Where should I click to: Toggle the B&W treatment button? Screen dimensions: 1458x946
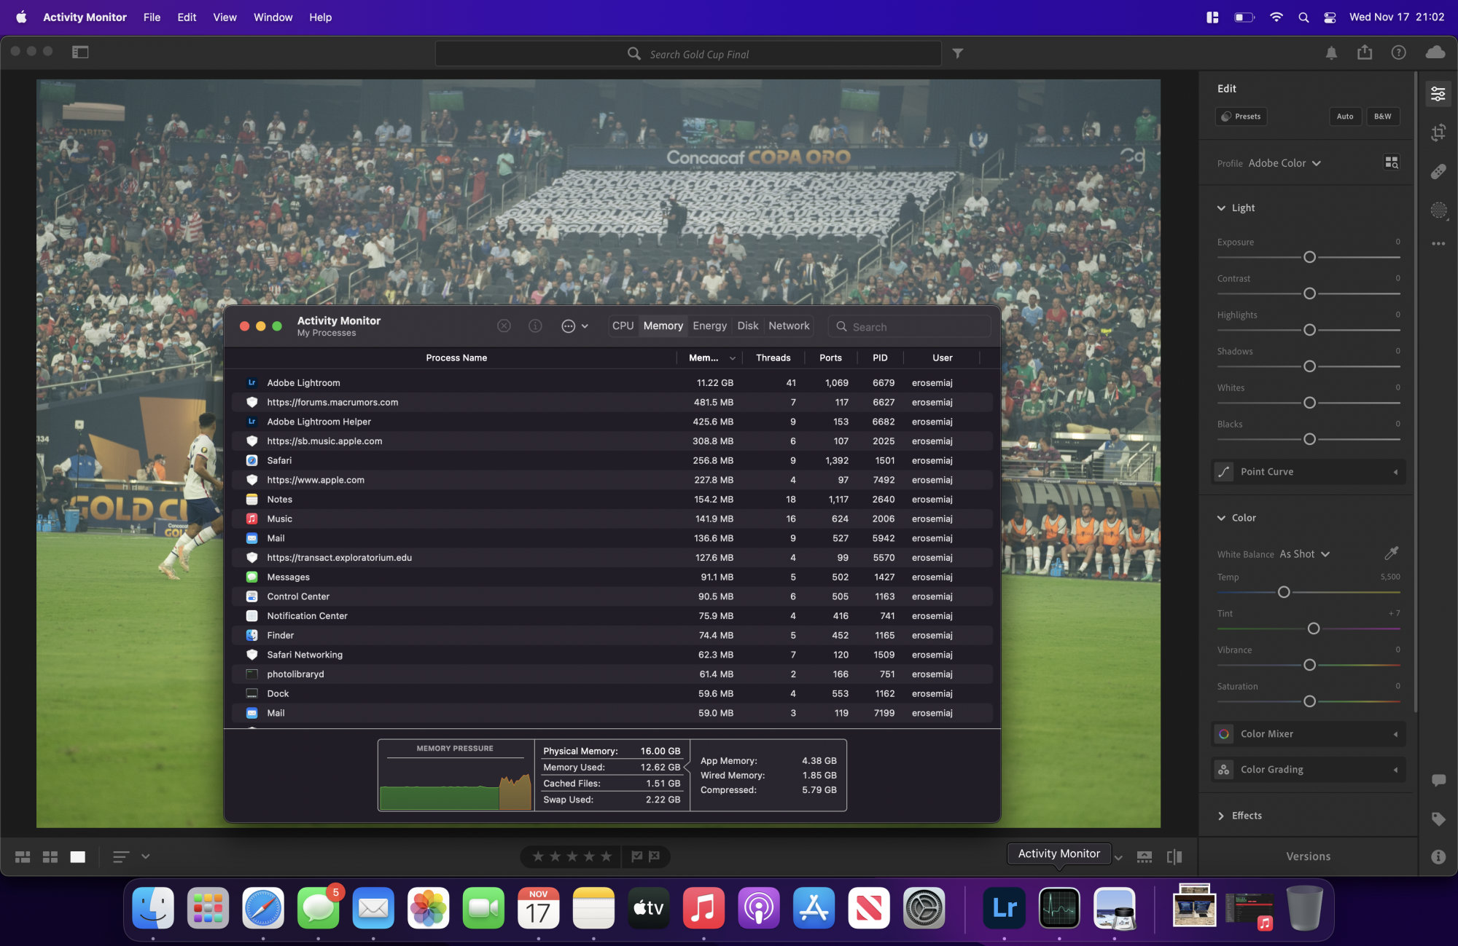coord(1382,117)
